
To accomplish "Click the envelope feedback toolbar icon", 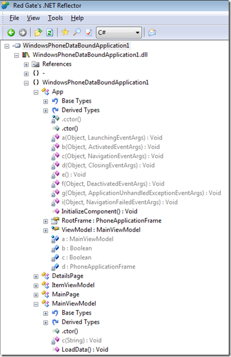I will pos(152,33).
